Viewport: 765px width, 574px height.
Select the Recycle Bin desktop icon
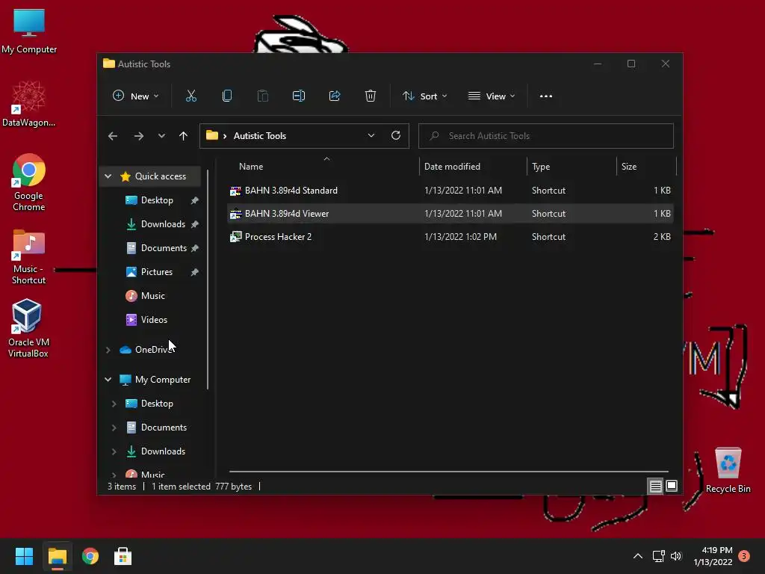[728, 471]
